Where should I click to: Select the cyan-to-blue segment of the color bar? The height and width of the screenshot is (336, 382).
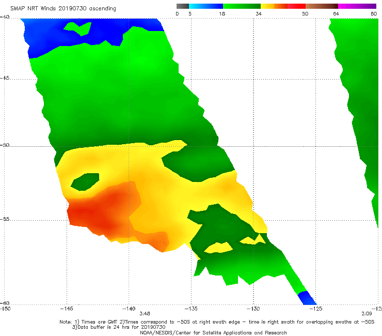[x=206, y=6]
